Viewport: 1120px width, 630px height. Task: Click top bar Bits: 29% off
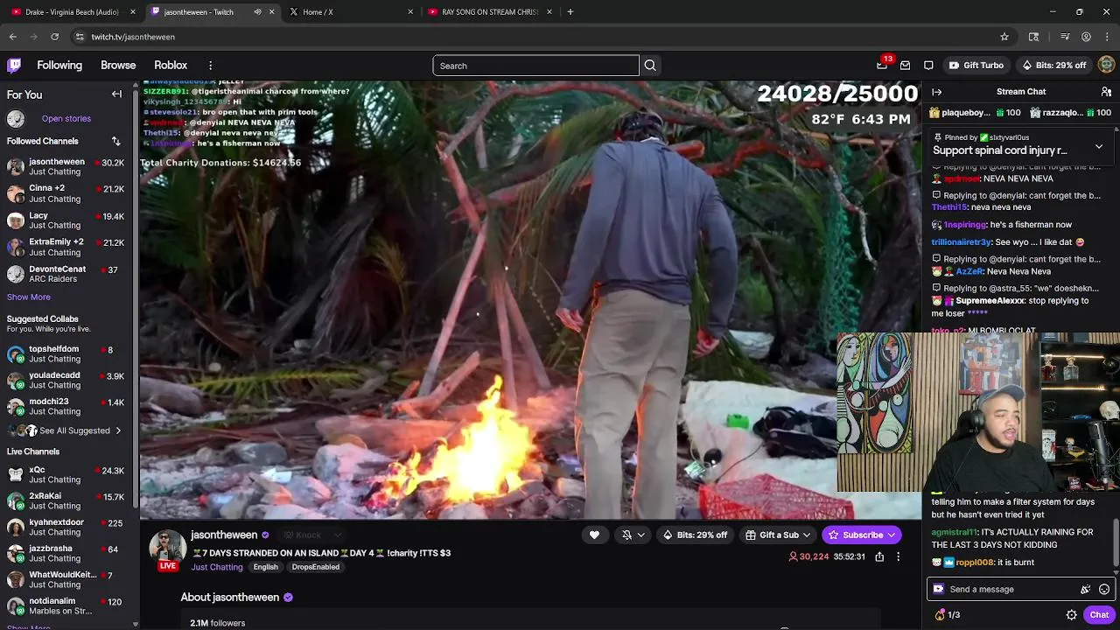(1054, 66)
